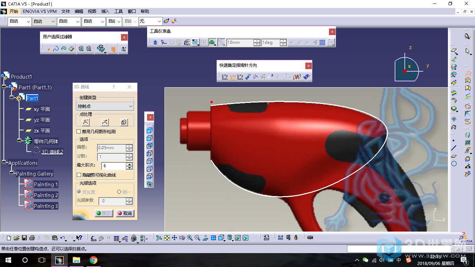Click the Paste clipboard icon
Image resolution: width=475 pixels, height=267 pixels.
click(x=55, y=238)
